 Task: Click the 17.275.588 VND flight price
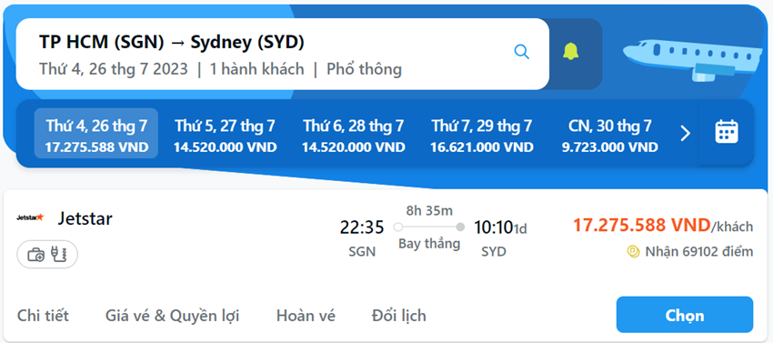pyautogui.click(x=641, y=226)
